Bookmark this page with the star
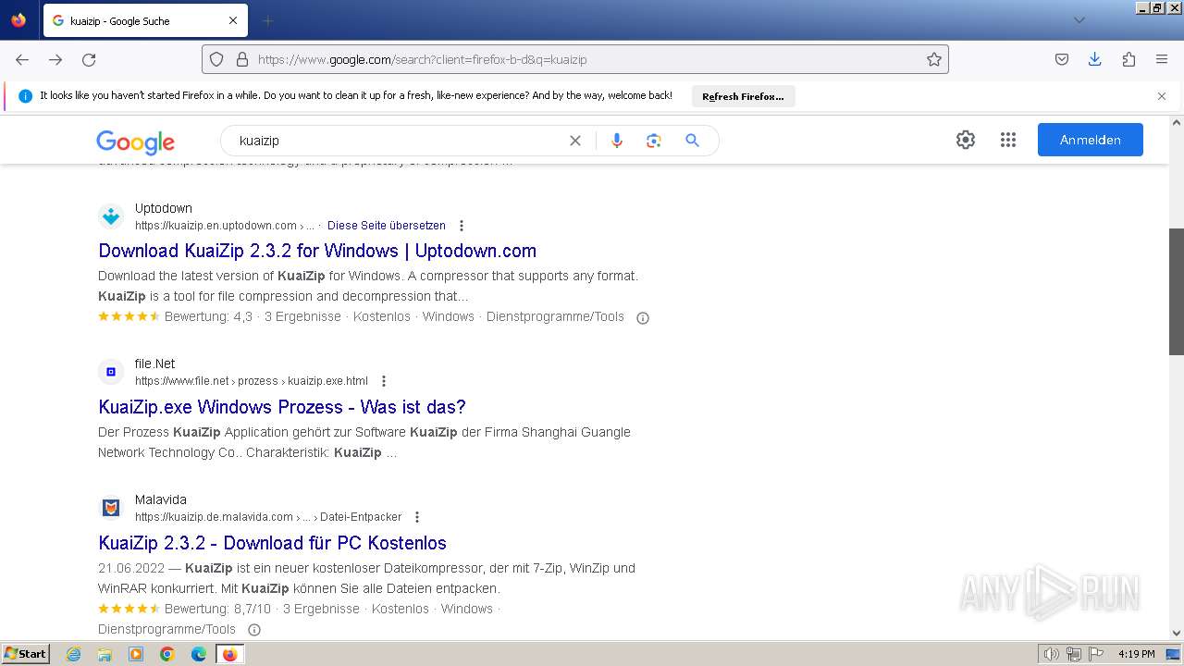Screen dimensions: 1184x666 click(x=934, y=59)
